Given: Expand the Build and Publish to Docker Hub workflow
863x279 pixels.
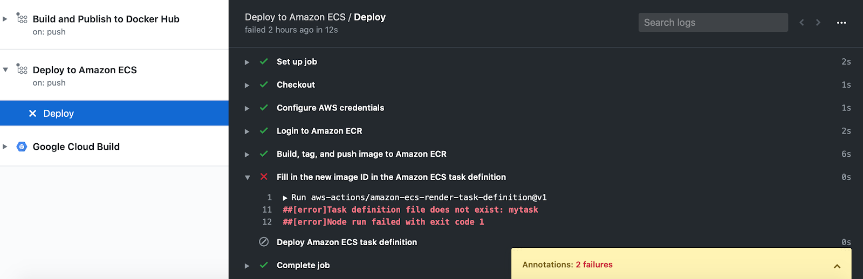Looking at the screenshot, I should tap(5, 19).
